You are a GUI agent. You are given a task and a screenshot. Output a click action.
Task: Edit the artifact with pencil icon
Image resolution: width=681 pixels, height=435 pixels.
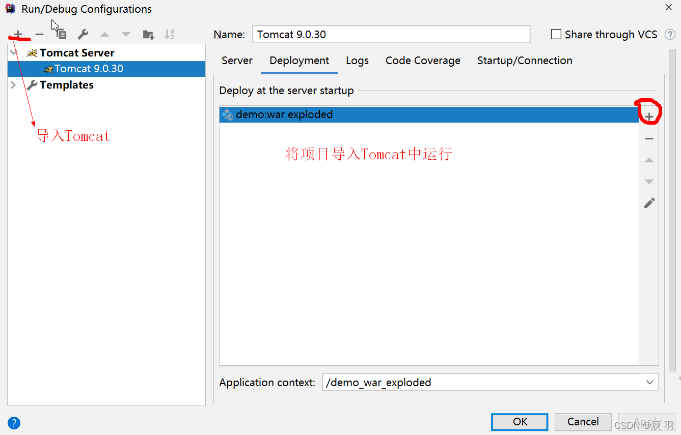(x=649, y=203)
